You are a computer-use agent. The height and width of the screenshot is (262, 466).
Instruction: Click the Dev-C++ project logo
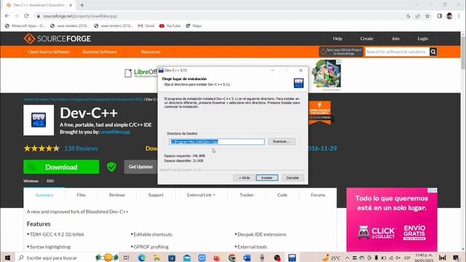(39, 120)
